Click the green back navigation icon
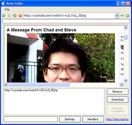Image resolution: width=132 pixels, height=125 pixels. [x=4, y=16]
